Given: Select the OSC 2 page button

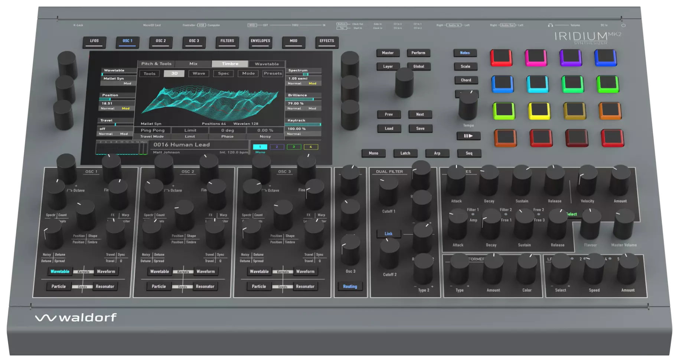Looking at the screenshot, I should tap(161, 41).
